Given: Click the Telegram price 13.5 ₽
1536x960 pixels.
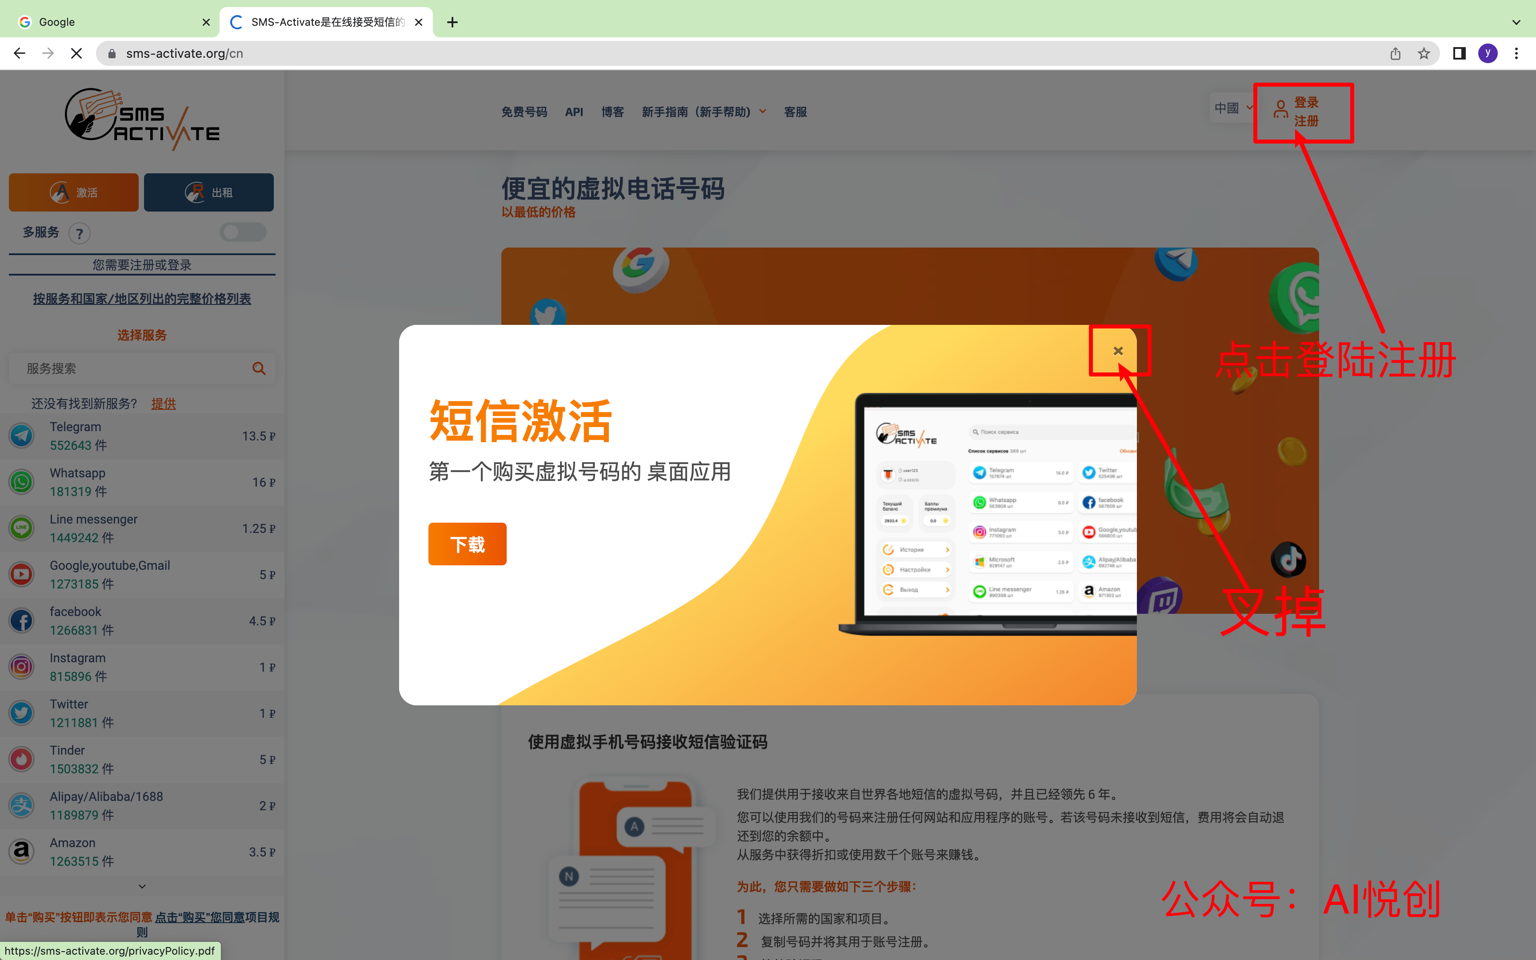Looking at the screenshot, I should point(258,436).
